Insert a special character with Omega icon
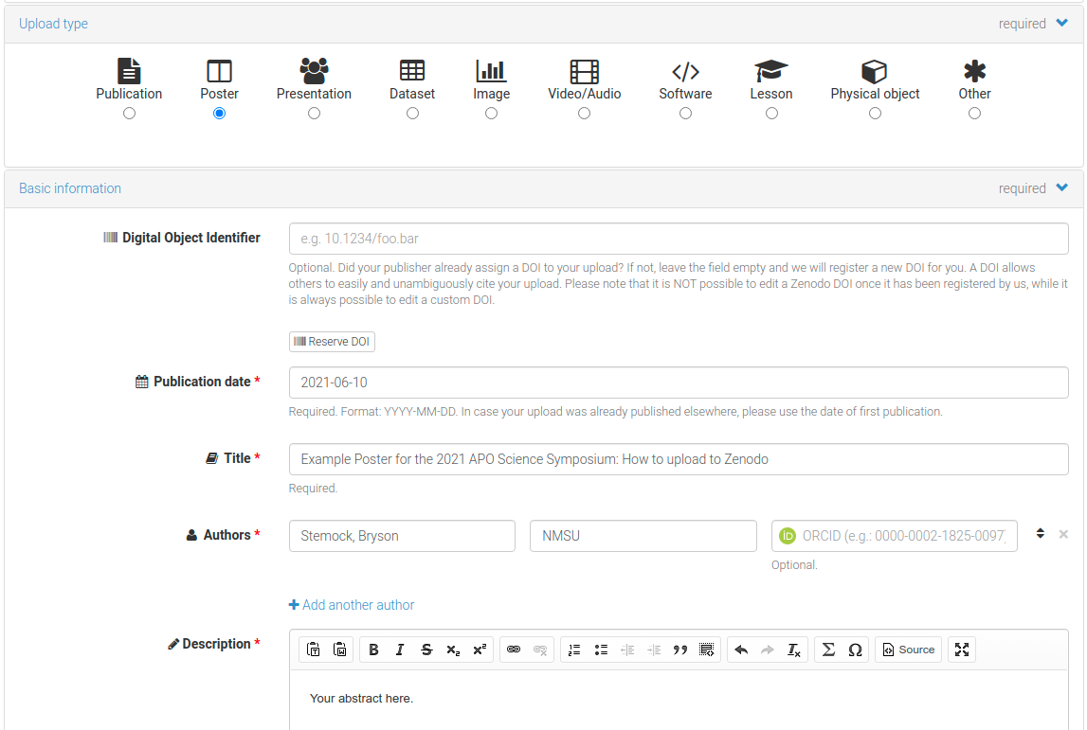This screenshot has width=1087, height=730. 855,650
